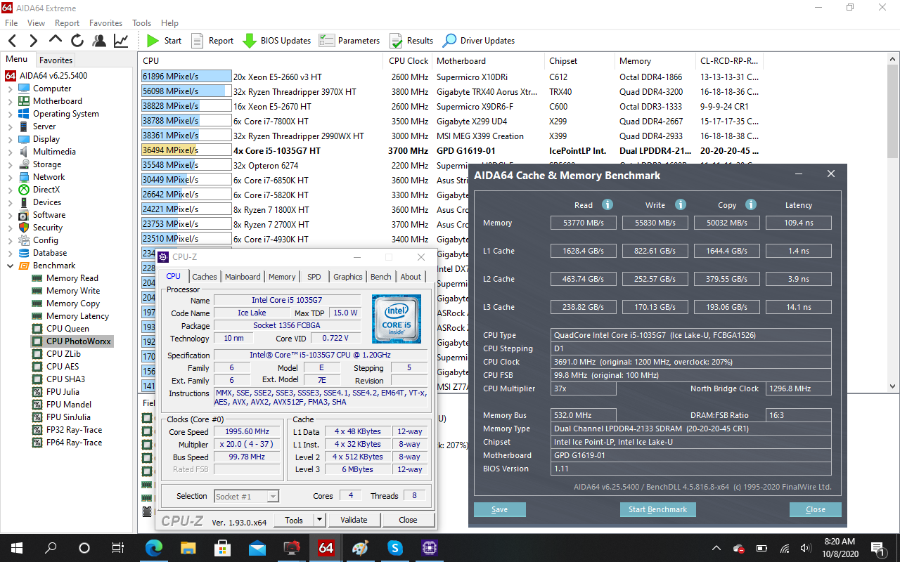Open the Memory tab in CPU-Z
Screen dimensions: 900x562
coord(282,277)
